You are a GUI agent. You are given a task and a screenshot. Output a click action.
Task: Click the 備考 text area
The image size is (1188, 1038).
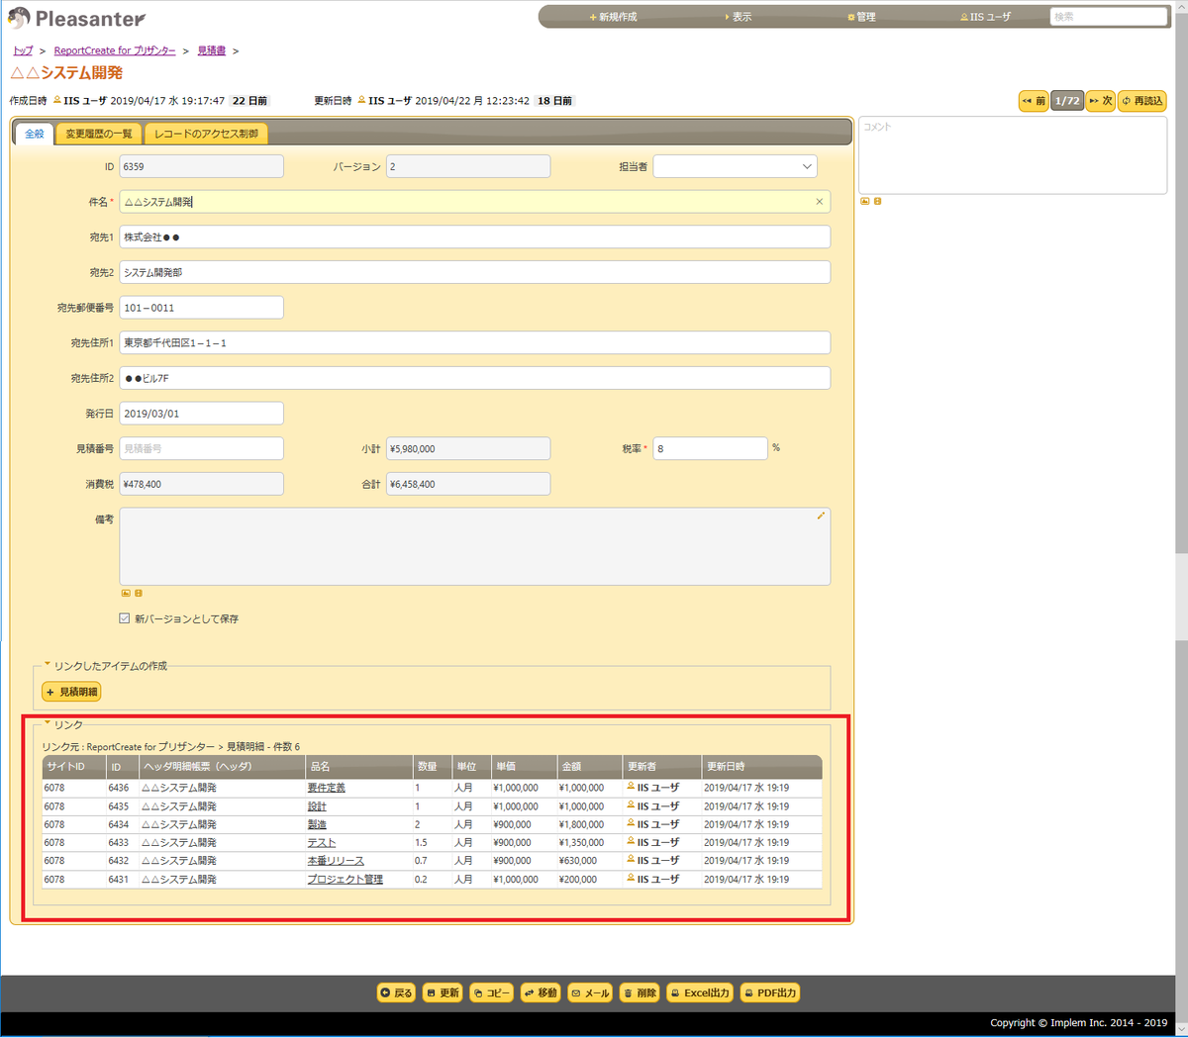(x=474, y=546)
